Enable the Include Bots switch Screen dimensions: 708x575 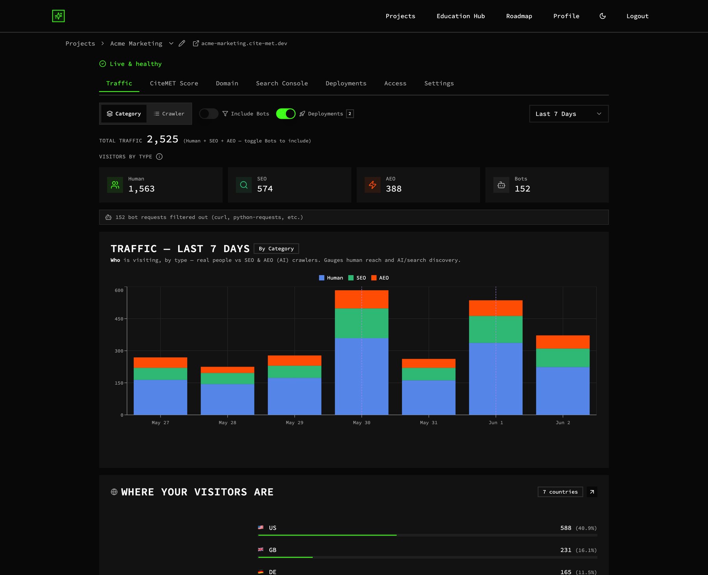208,114
